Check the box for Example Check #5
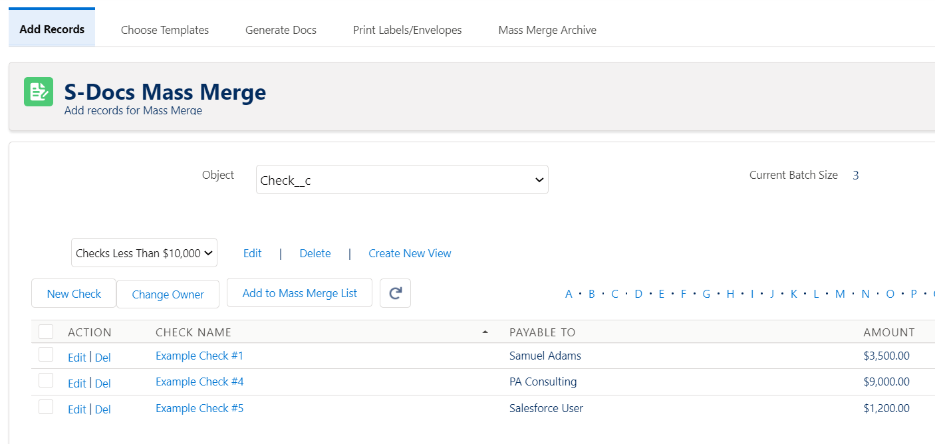Viewport: 935px width, 444px height. pos(46,407)
